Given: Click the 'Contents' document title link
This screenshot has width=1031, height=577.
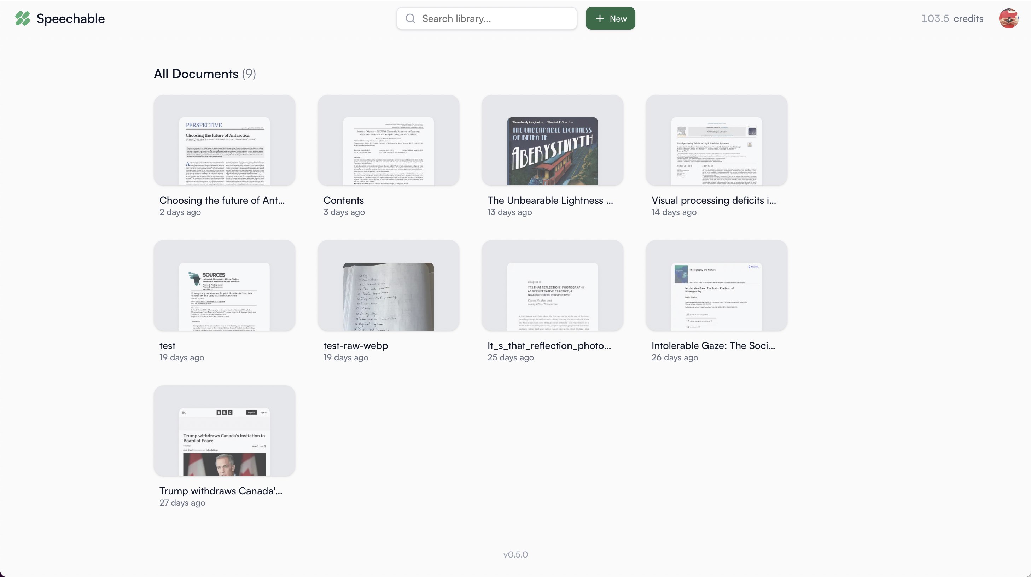Looking at the screenshot, I should [x=343, y=200].
